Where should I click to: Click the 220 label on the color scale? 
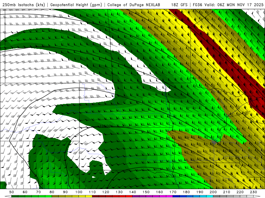pyautogui.click(x=240, y=192)
